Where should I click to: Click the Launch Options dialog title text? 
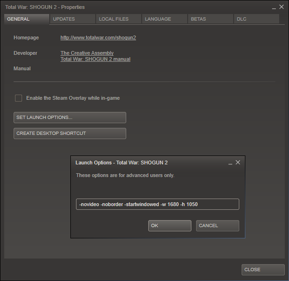pyautogui.click(x=122, y=163)
